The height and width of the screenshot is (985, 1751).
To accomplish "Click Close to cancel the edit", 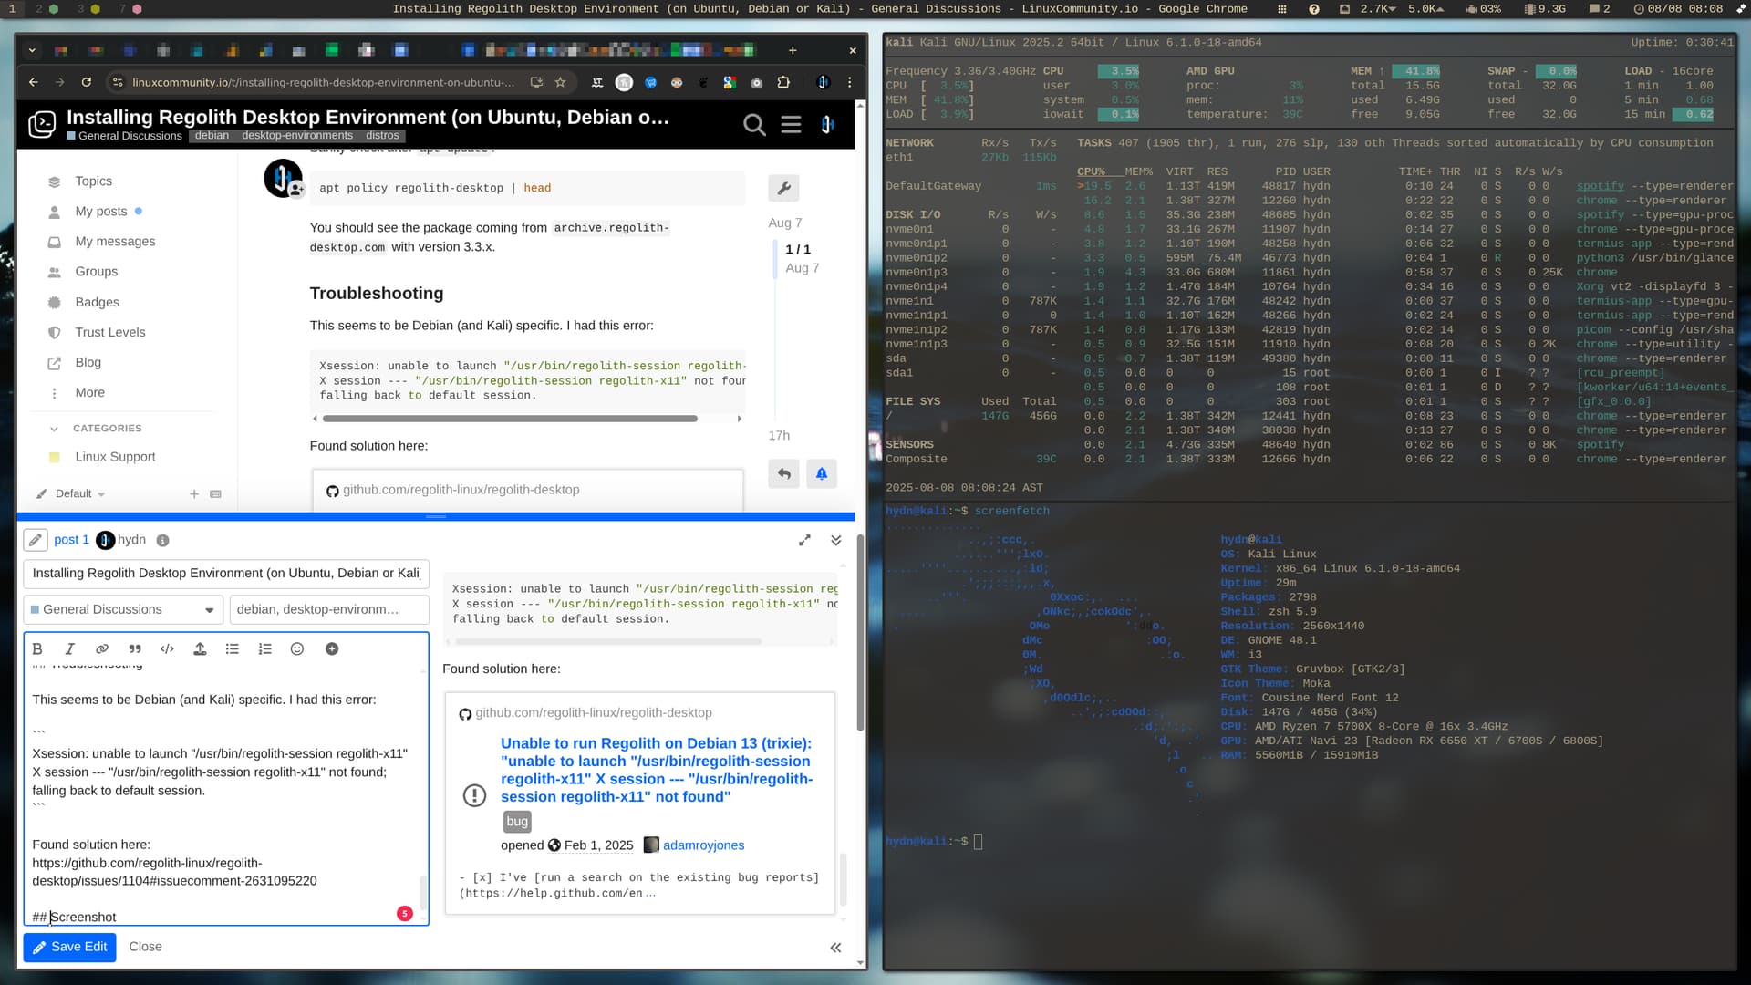I will tap(145, 947).
